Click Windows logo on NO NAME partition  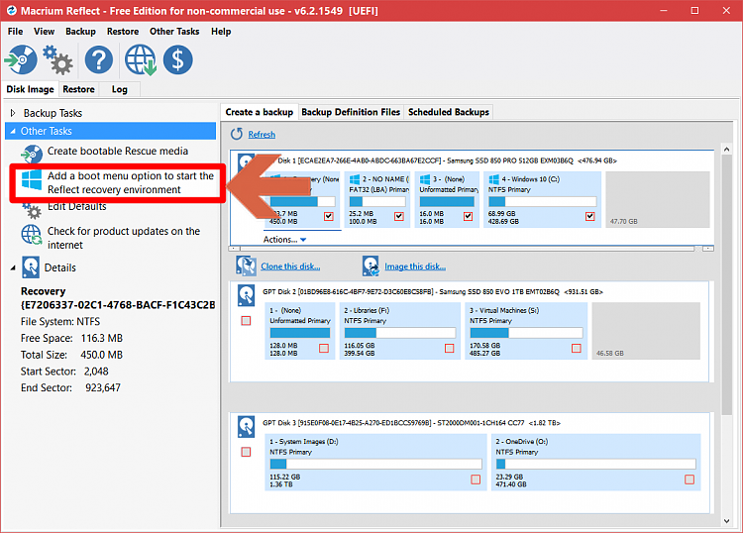[355, 179]
